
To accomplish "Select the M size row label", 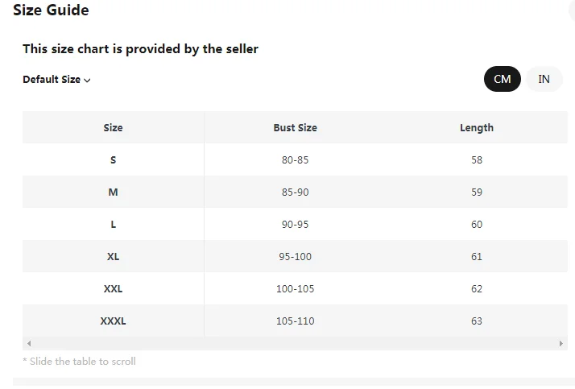I will coord(113,192).
